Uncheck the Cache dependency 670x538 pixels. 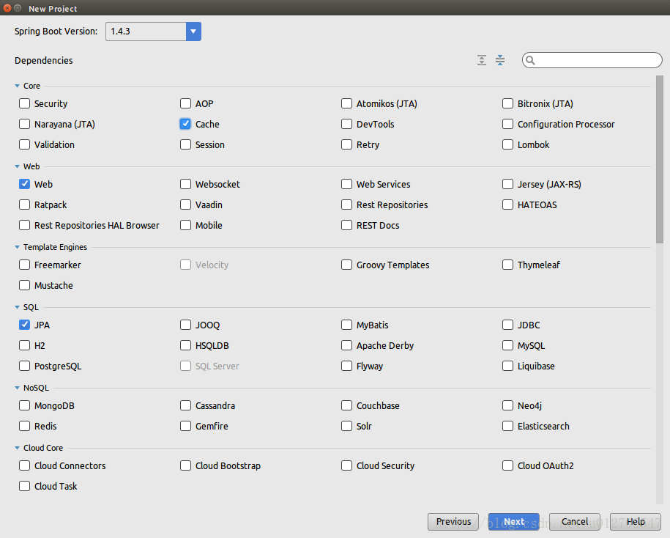point(186,125)
